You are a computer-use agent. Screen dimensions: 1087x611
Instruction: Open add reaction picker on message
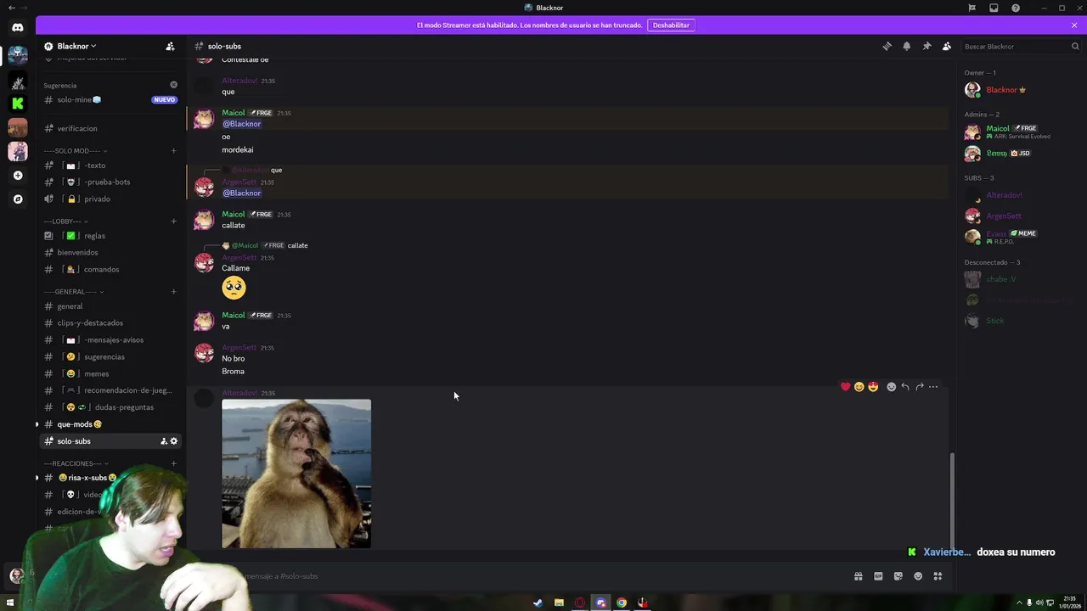tap(891, 387)
